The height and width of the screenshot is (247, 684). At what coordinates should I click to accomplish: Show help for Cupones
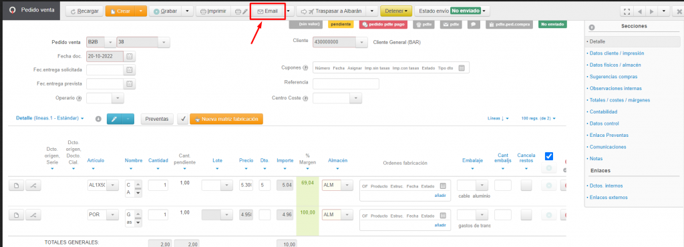pyautogui.click(x=305, y=68)
